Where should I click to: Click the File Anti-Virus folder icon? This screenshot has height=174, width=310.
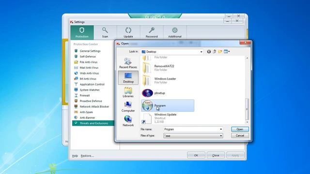(76, 62)
